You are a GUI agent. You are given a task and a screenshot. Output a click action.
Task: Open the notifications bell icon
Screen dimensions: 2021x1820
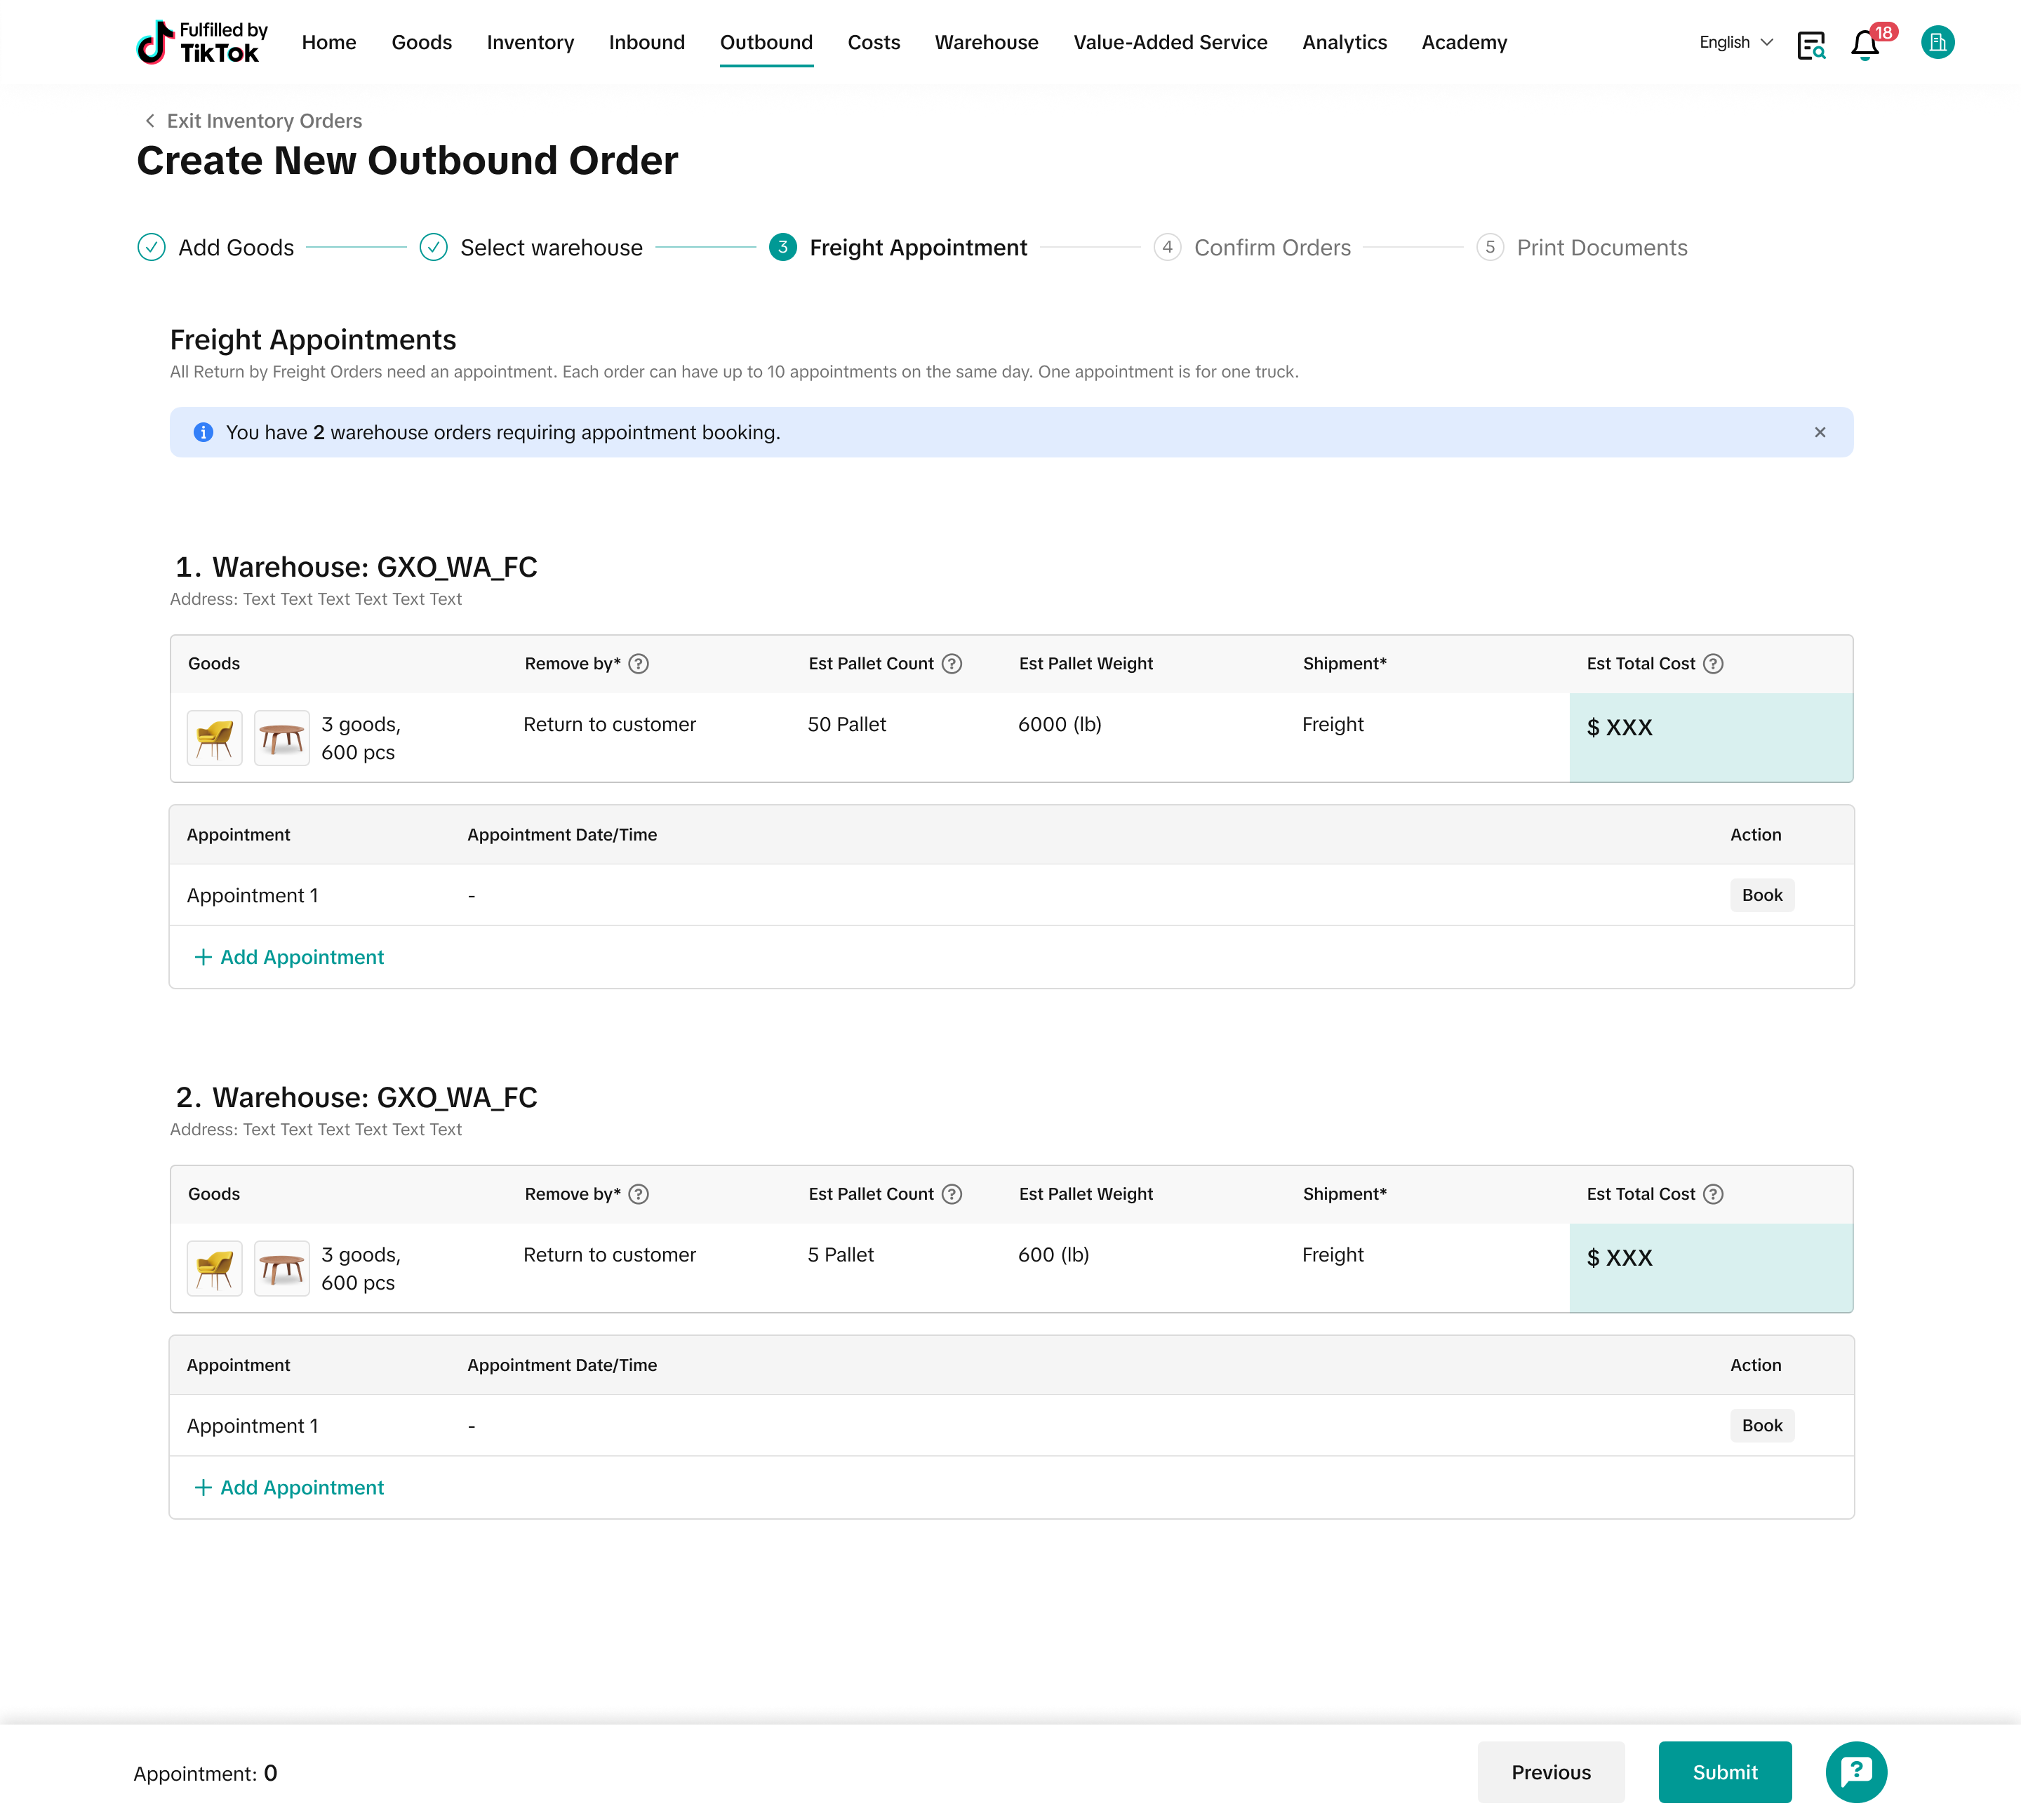pyautogui.click(x=1865, y=44)
